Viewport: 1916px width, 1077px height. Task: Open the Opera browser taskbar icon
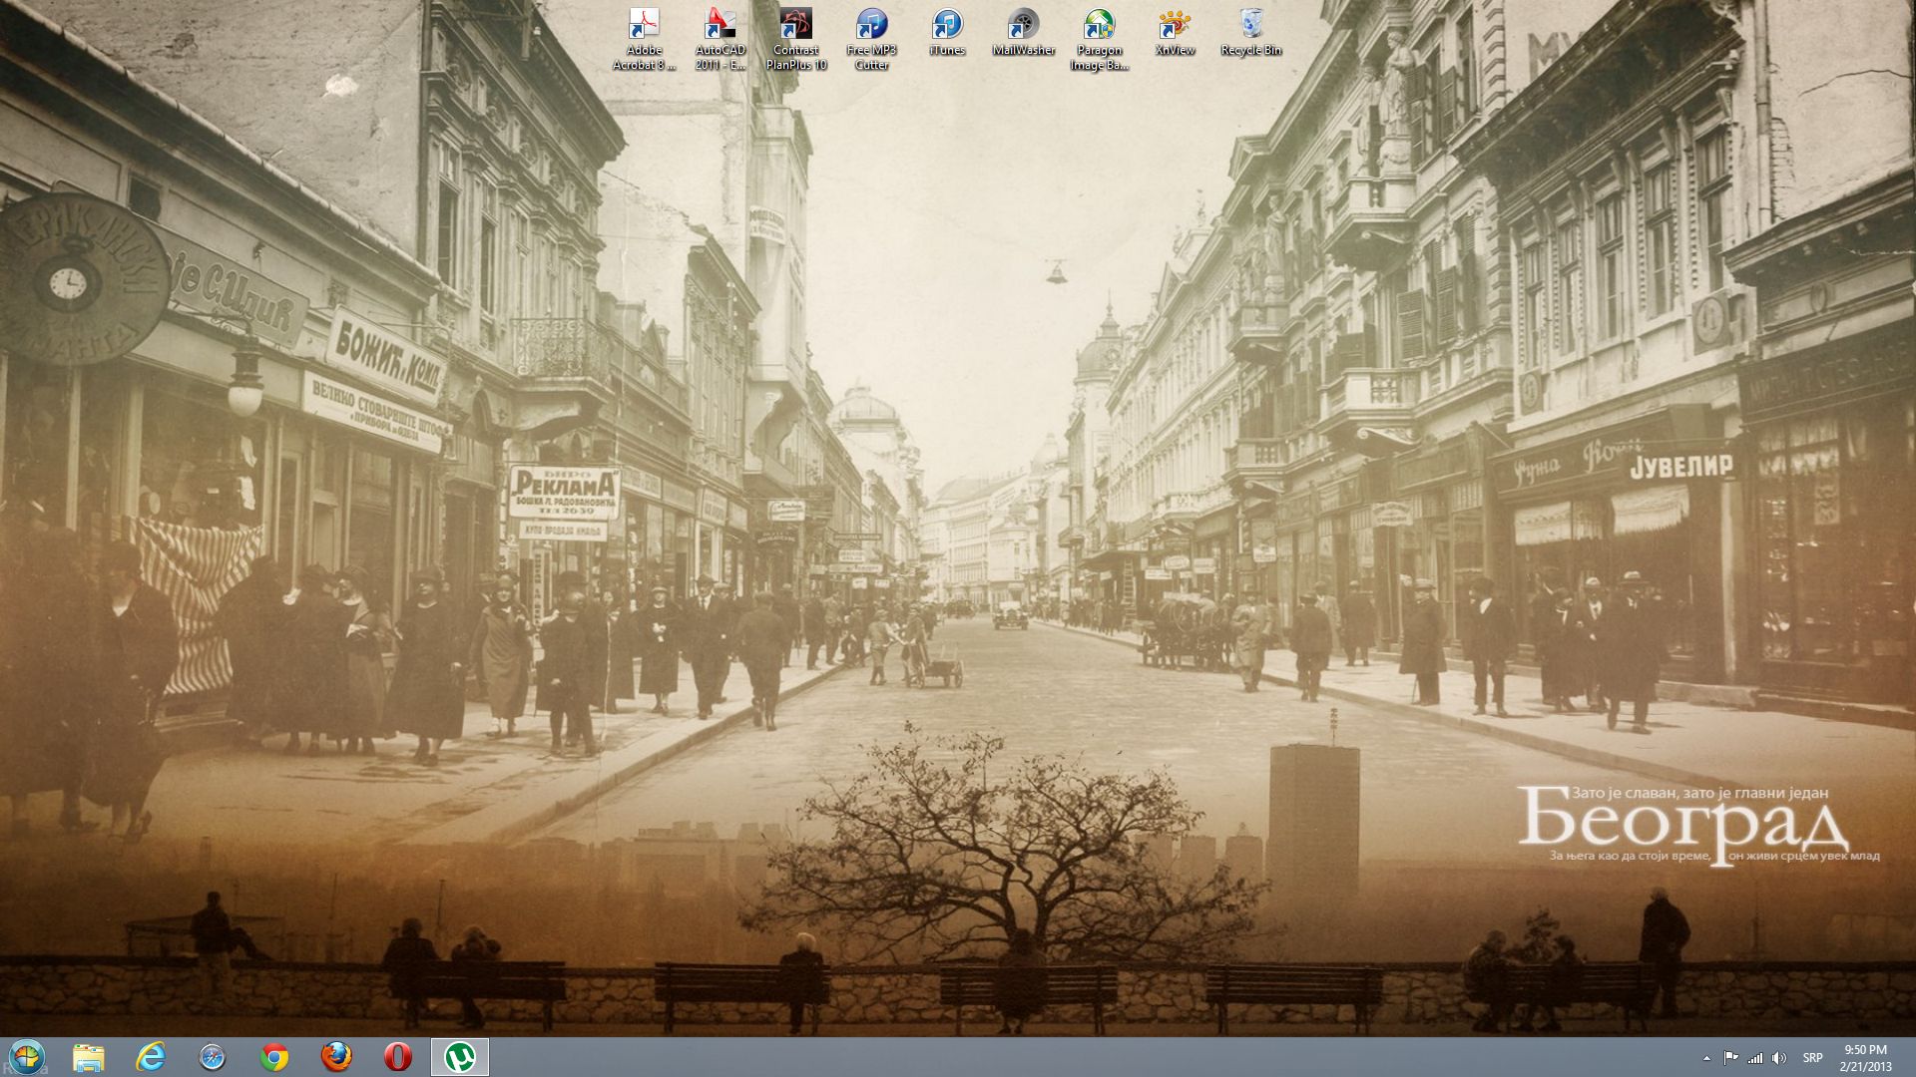(398, 1057)
